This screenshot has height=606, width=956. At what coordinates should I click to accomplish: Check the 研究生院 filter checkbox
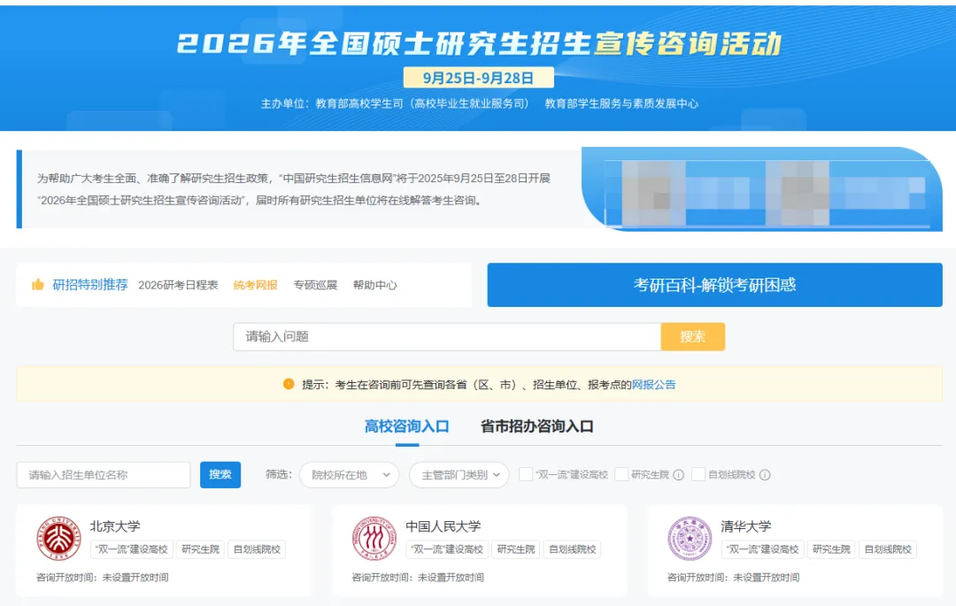(x=621, y=474)
